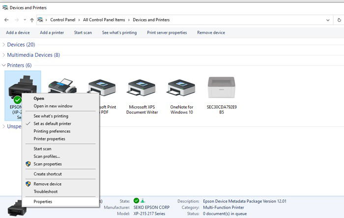Refresh the Devices and Printers view
The image size is (344, 218).
[340, 20]
